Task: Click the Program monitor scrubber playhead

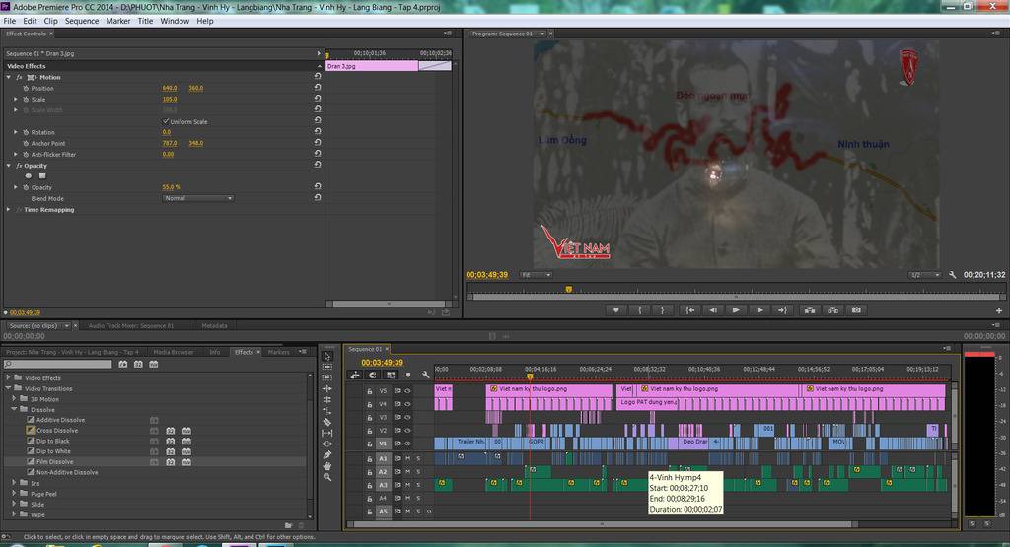Action: (569, 290)
